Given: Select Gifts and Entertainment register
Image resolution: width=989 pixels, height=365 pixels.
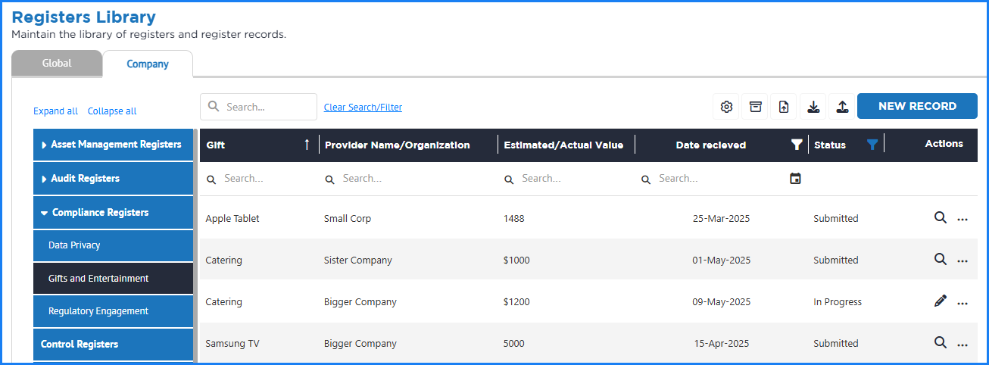Looking at the screenshot, I should [113, 279].
